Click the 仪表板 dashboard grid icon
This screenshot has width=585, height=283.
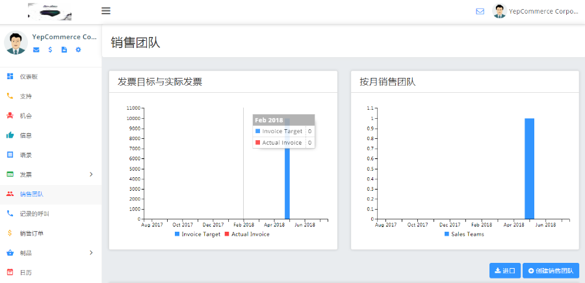(10, 77)
